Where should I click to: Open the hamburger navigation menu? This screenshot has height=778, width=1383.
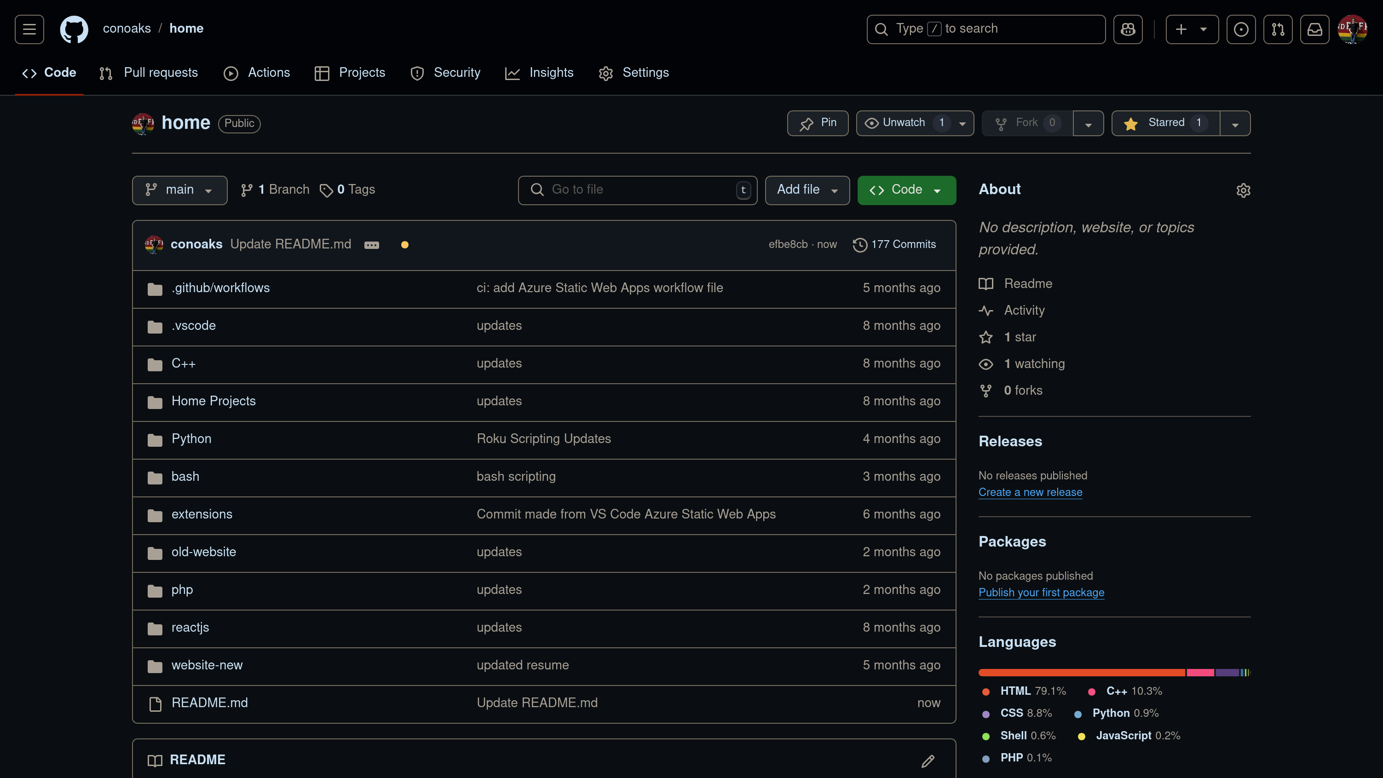point(29,29)
